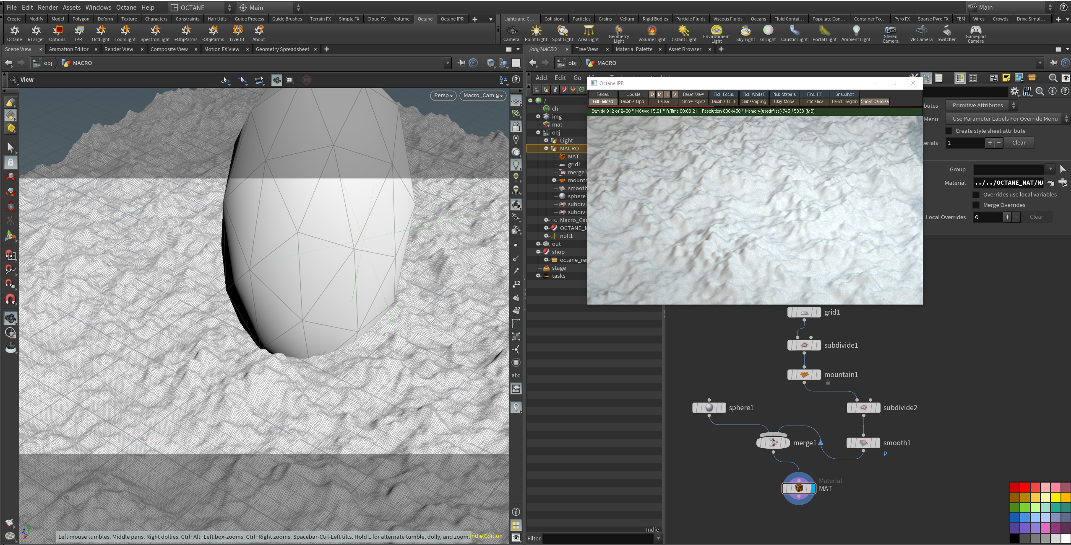Click the Octane IPR shelf tool

[x=78, y=33]
